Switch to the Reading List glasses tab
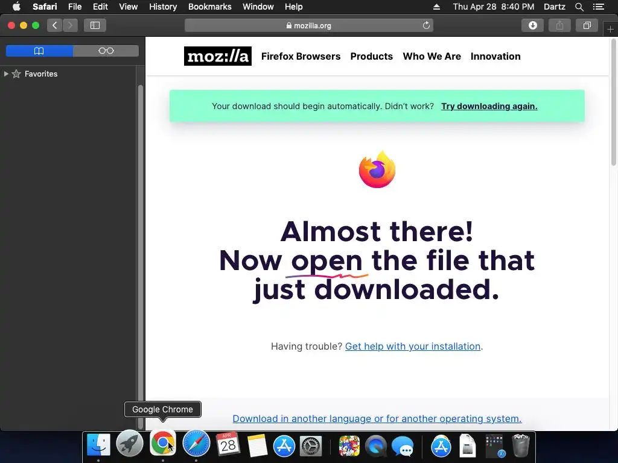The image size is (618, 463). 106,51
